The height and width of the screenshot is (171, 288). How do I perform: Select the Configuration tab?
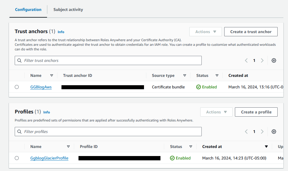click(x=28, y=9)
